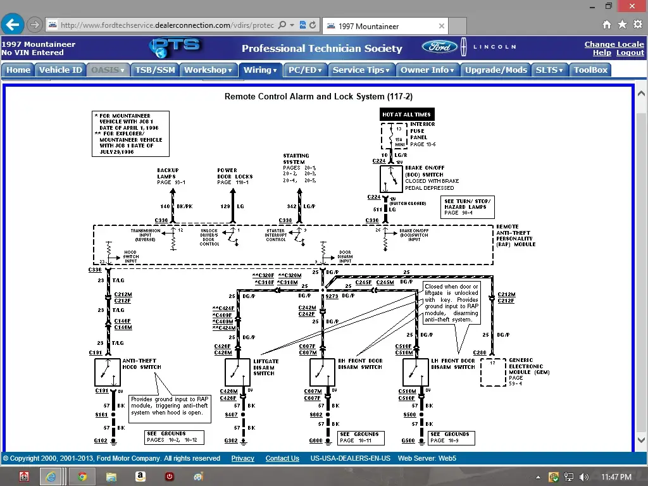
Task: Click the PTS globe logo
Action: [175, 47]
